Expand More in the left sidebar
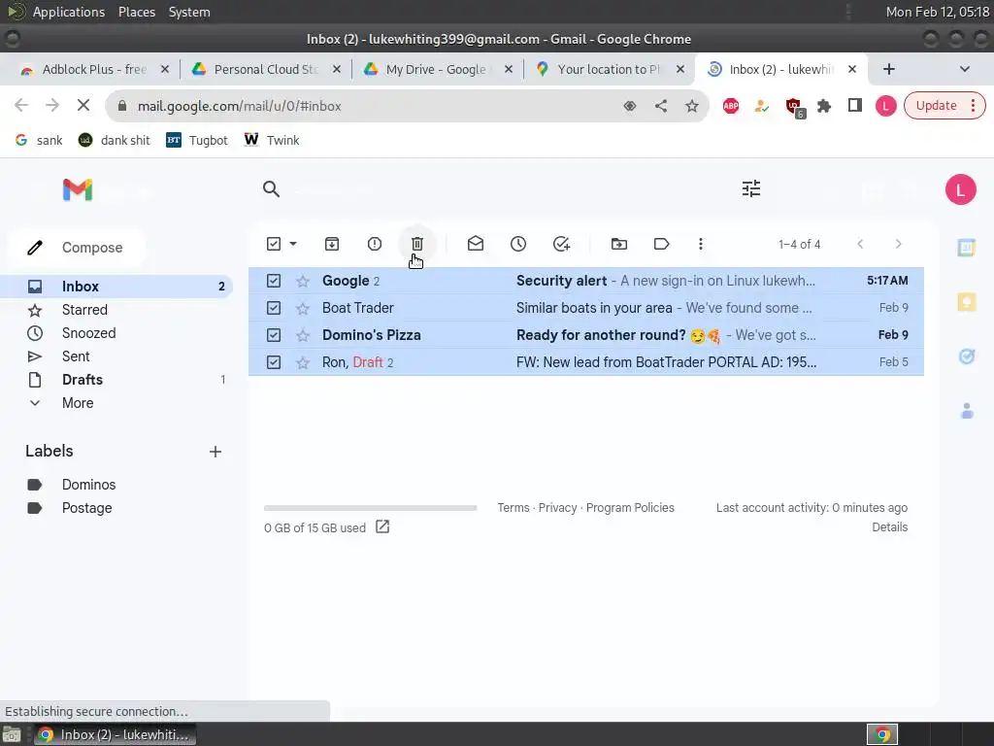The height and width of the screenshot is (746, 994). click(x=78, y=403)
